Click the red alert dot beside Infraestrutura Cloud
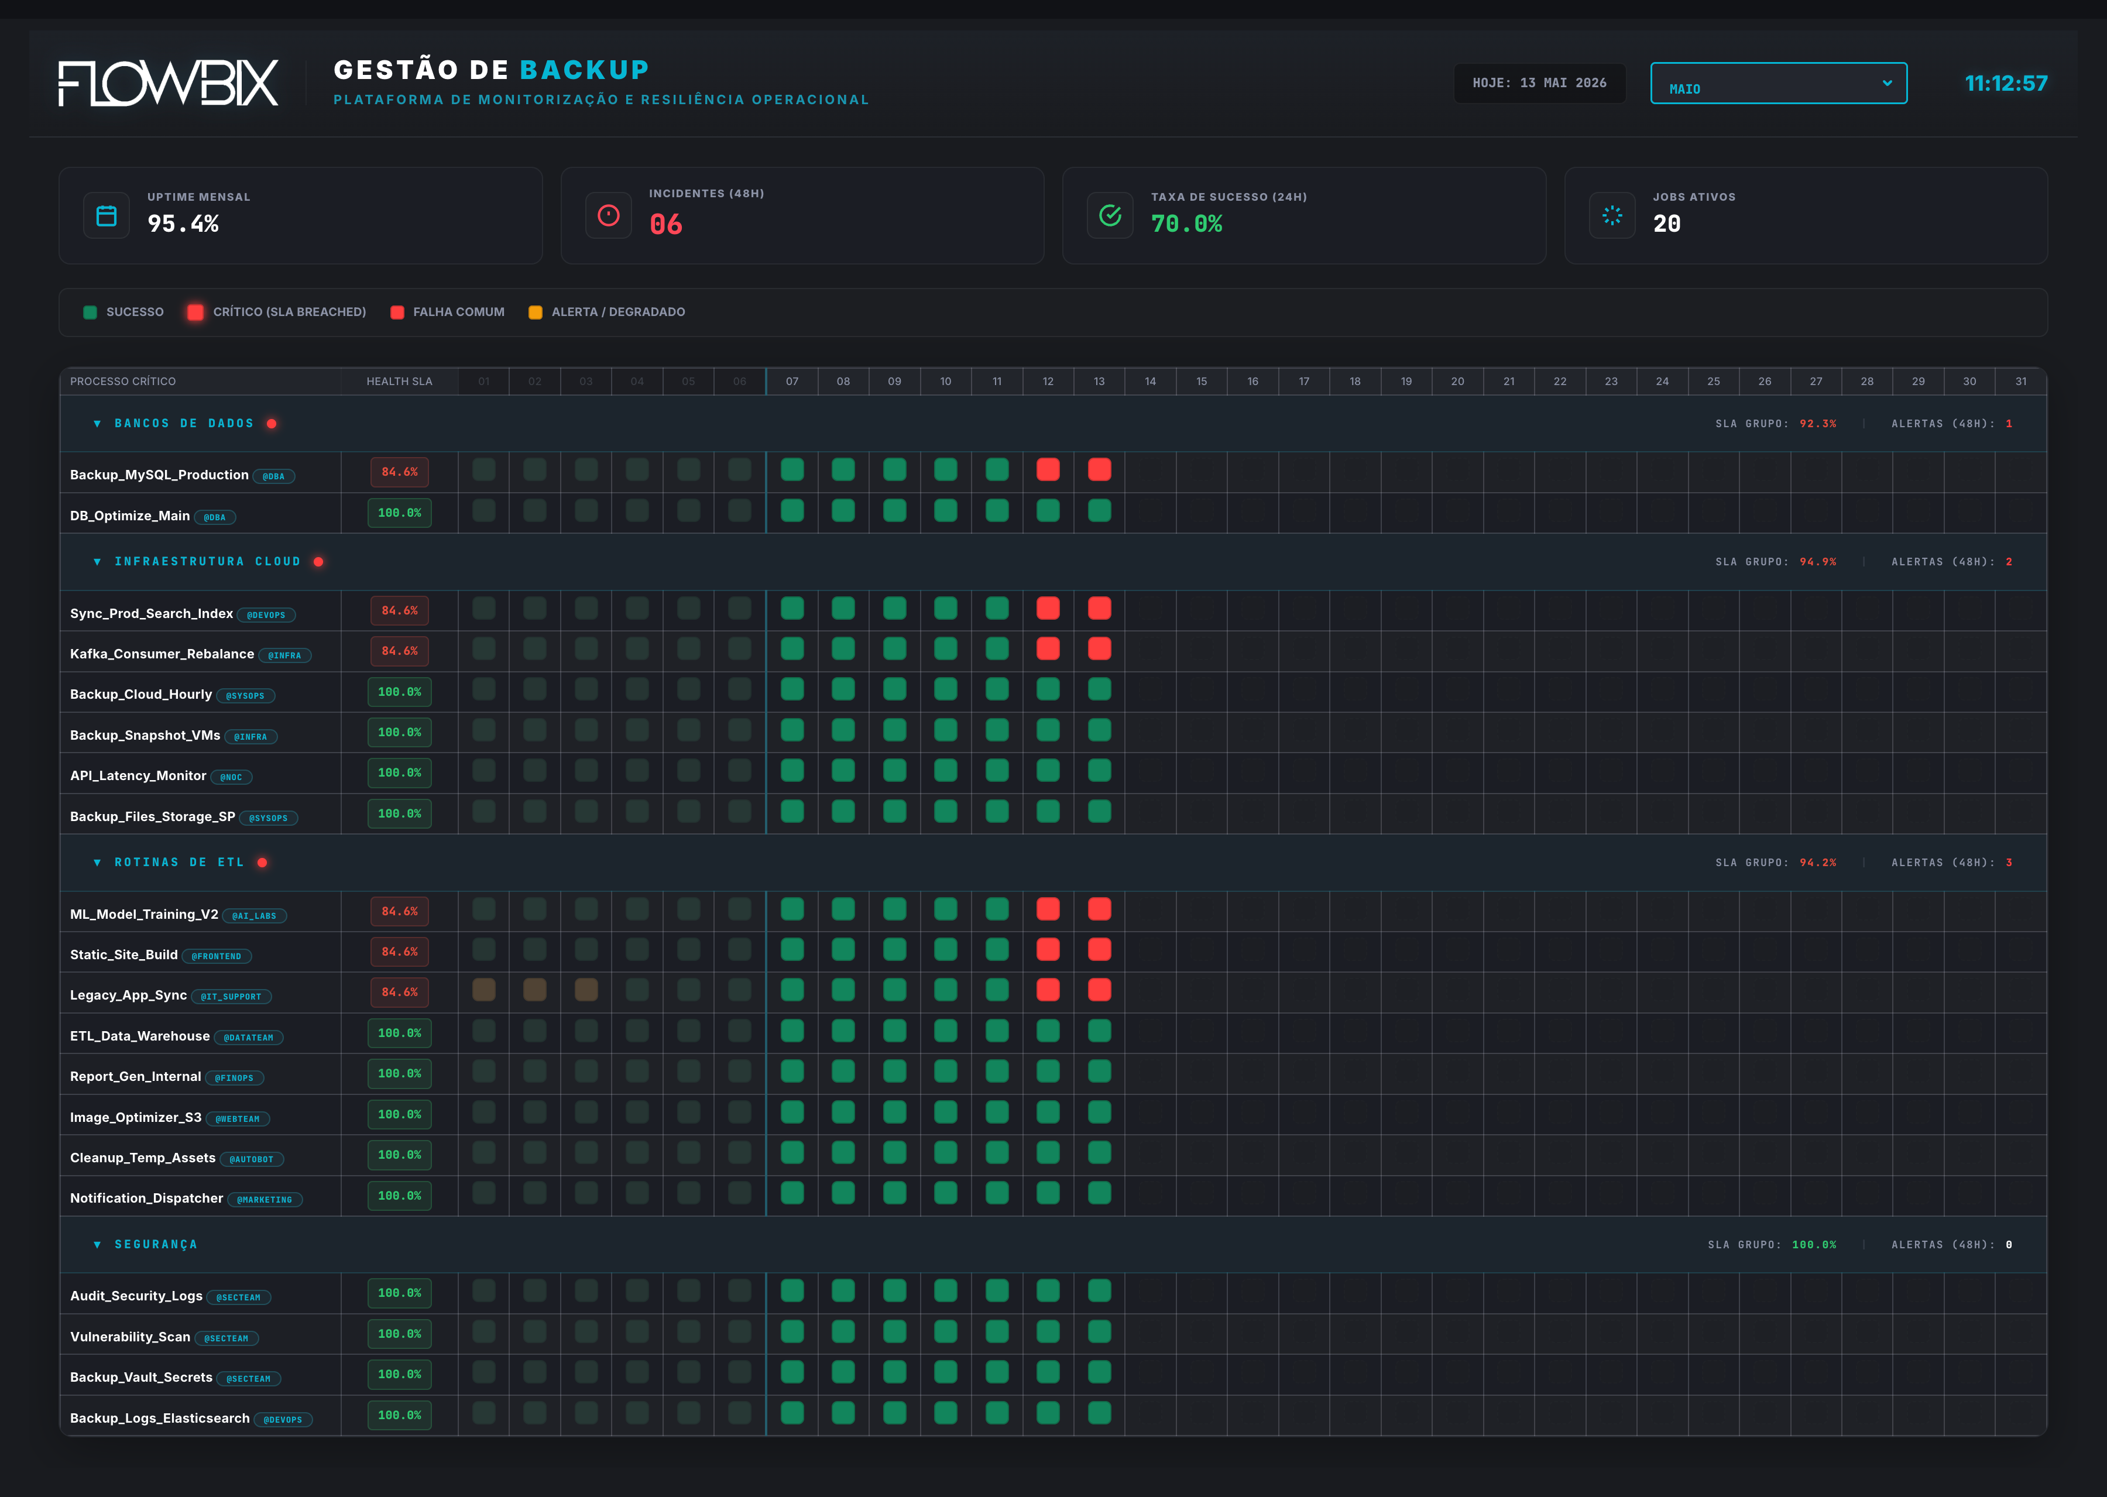Image resolution: width=2107 pixels, height=1497 pixels. [318, 562]
